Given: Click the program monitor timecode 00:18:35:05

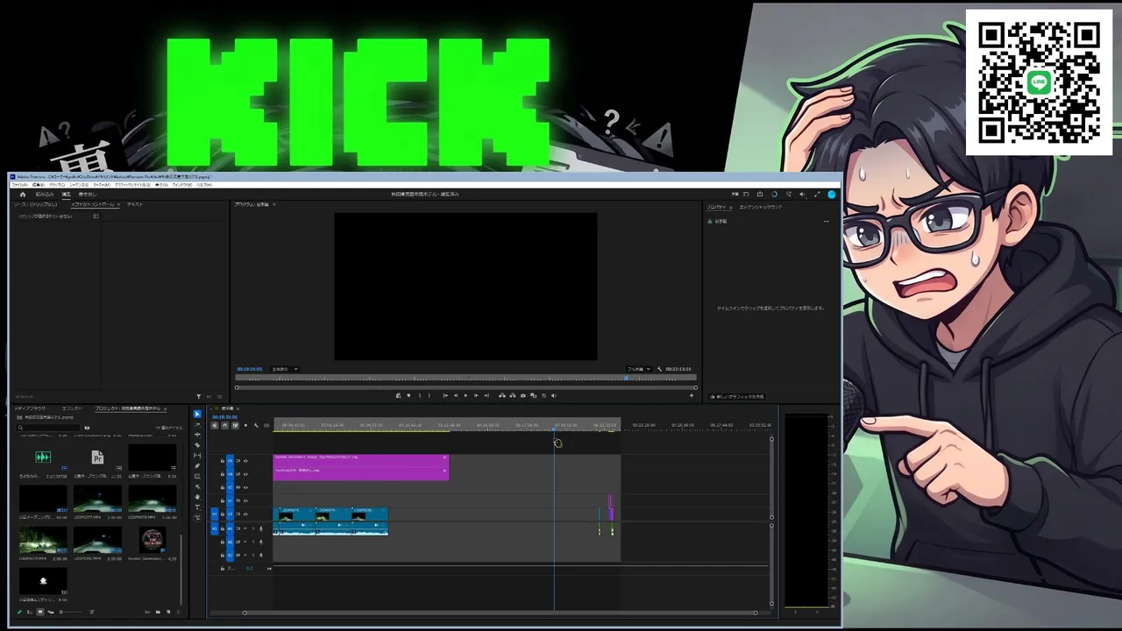Looking at the screenshot, I should tap(249, 369).
